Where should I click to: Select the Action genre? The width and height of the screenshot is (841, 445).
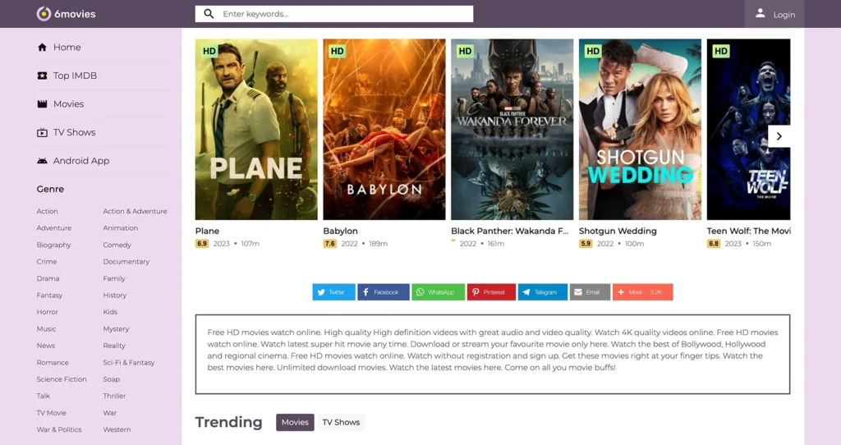click(47, 211)
